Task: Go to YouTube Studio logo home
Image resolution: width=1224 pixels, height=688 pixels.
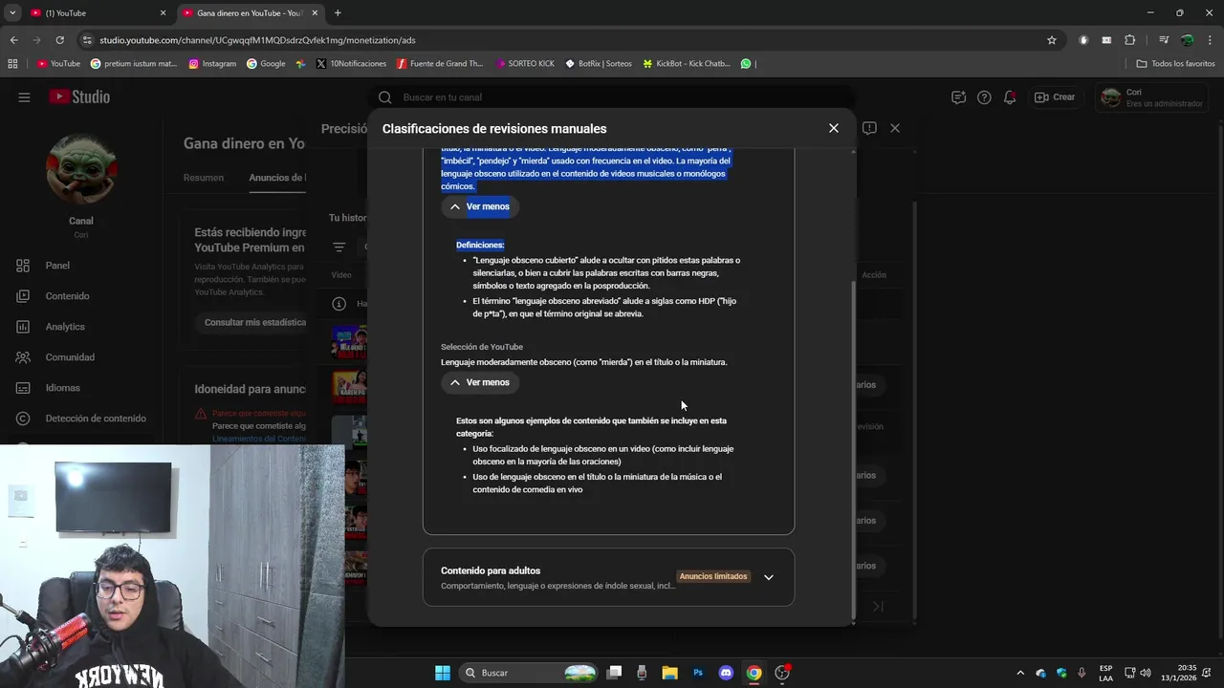Action: click(x=79, y=97)
